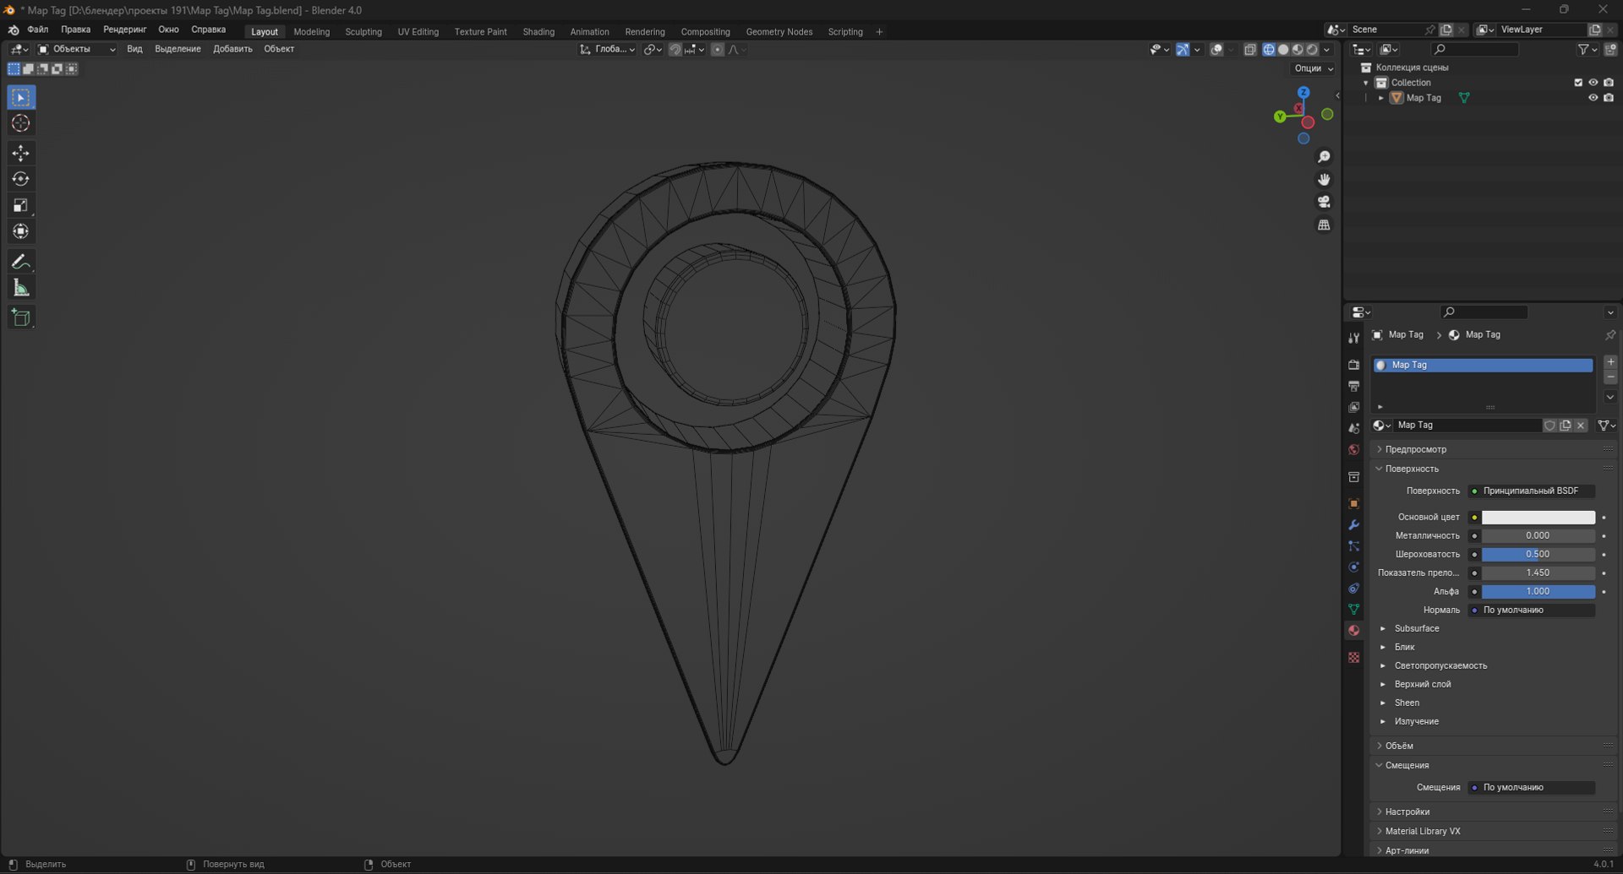Toggle the camera view icon
The height and width of the screenshot is (874, 1623).
click(1324, 202)
